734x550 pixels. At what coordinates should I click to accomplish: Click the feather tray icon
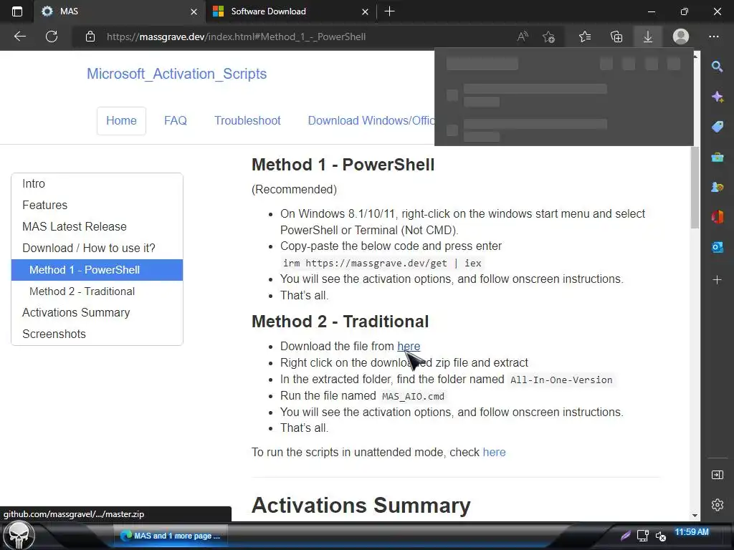[625, 536]
